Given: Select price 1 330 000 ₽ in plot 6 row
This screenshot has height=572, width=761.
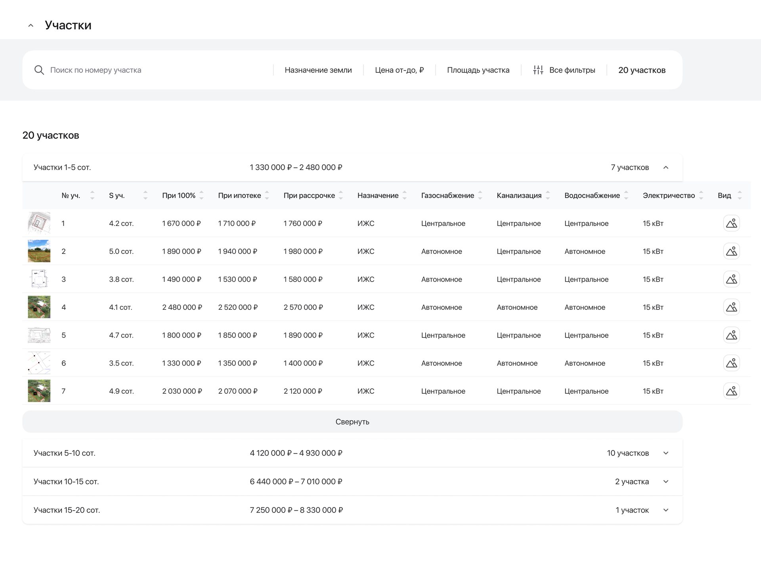Looking at the screenshot, I should tap(182, 363).
